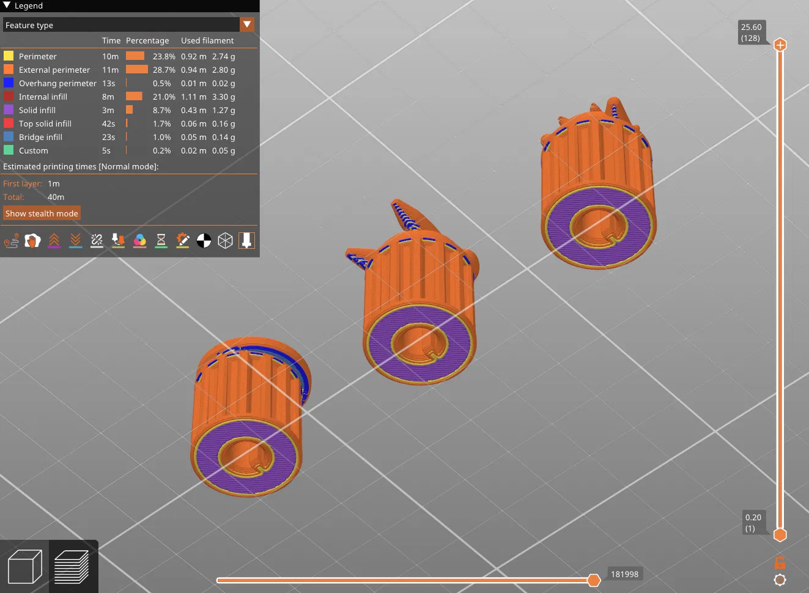Click the 181998 move count label
The height and width of the screenshot is (593, 809).
pos(624,574)
